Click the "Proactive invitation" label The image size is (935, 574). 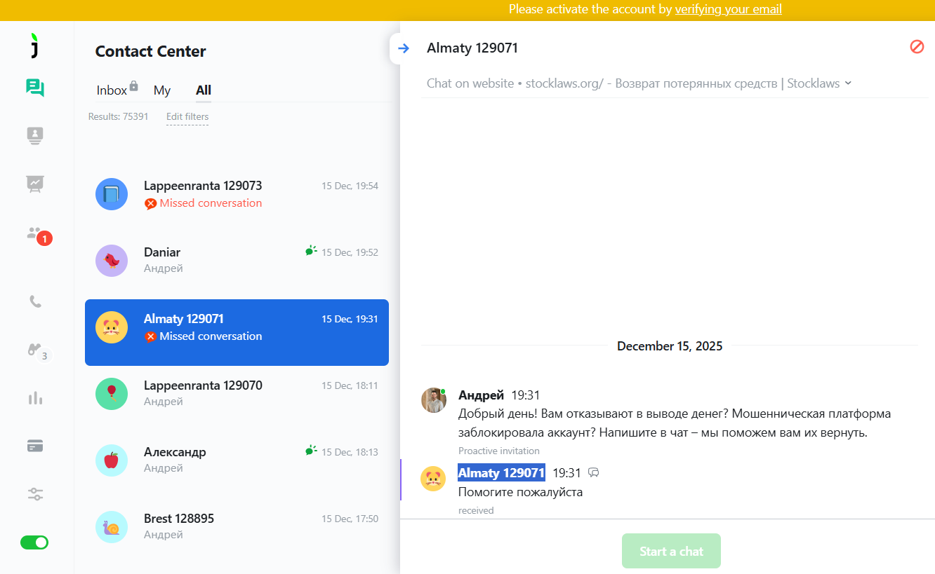pos(499,451)
